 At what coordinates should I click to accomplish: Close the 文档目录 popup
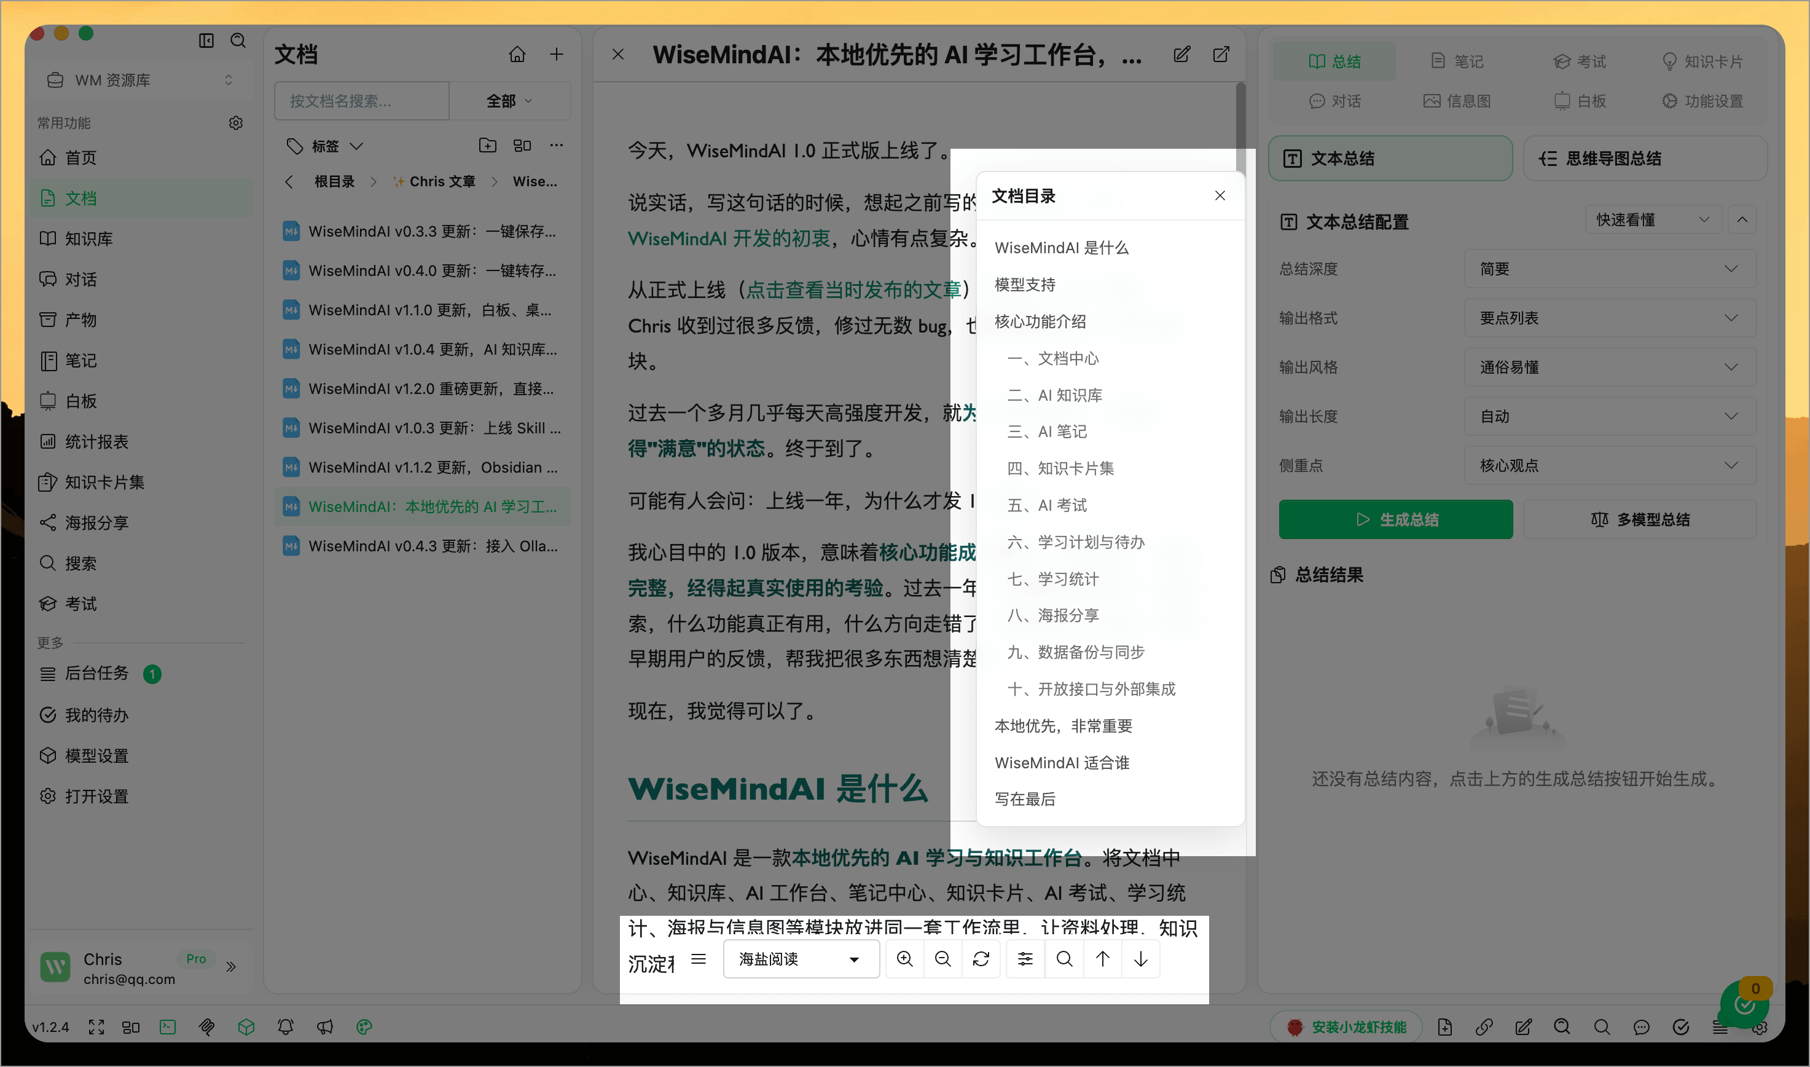point(1220,195)
